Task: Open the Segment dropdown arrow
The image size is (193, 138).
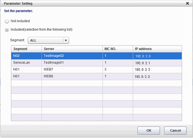Action: tap(66, 41)
